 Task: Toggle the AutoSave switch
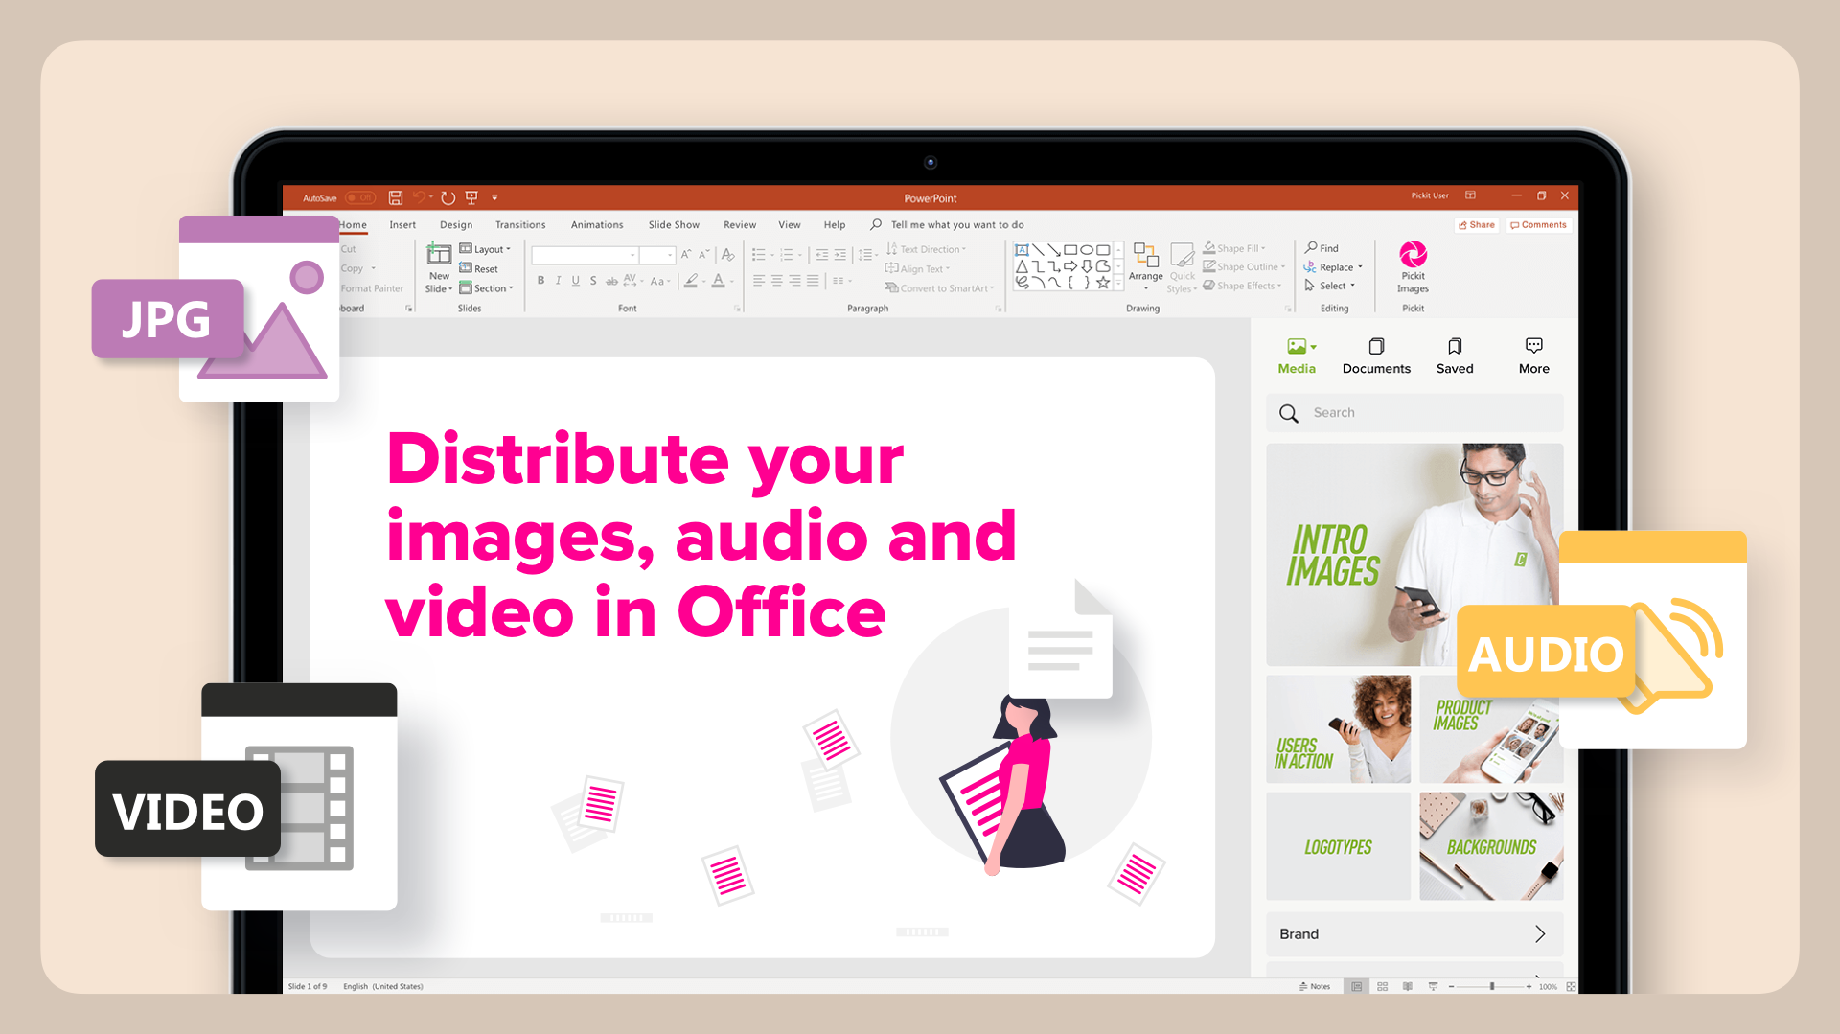pos(360,198)
